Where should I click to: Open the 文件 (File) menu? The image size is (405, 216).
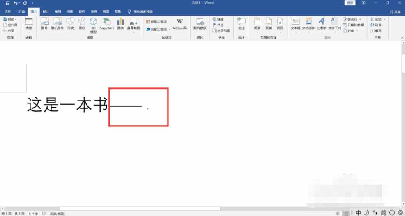point(7,11)
